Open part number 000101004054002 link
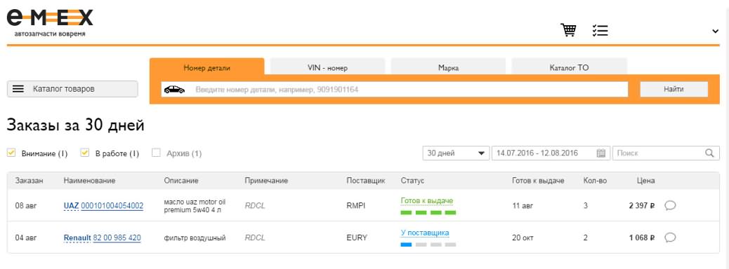 (x=112, y=205)
